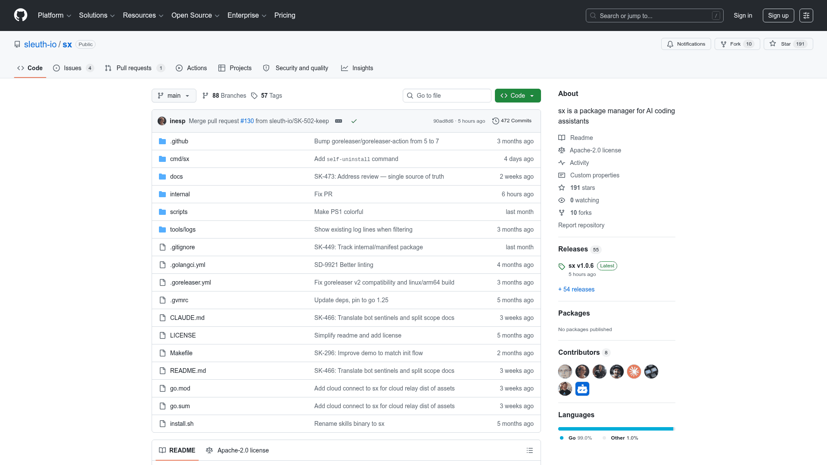Viewport: 827px width, 465px height.
Task: Open the .golangci.yml file
Action: pyautogui.click(x=188, y=265)
